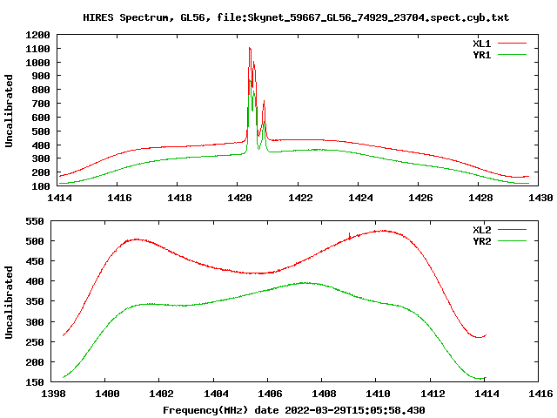Click the 1422 frequency tick label
Viewport: 557px width, 418px height.
pyautogui.click(x=300, y=198)
